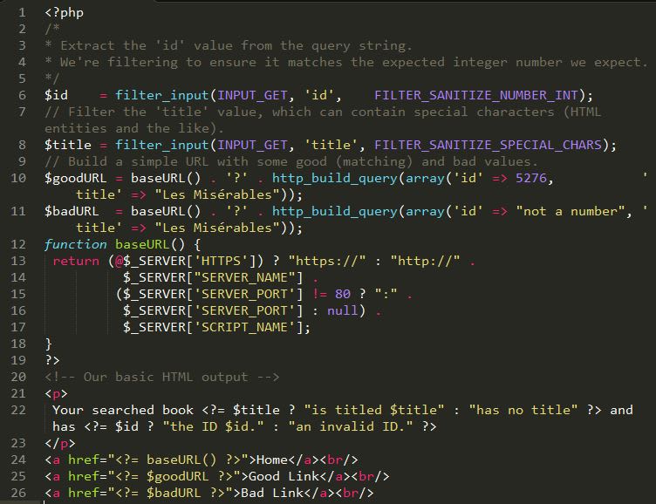Image resolution: width=656 pixels, height=504 pixels.
Task: Click the "function" keyword on line 12
Action: [x=76, y=245]
